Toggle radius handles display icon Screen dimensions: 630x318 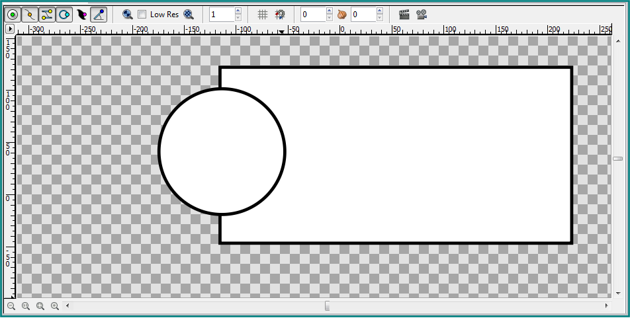(64, 15)
